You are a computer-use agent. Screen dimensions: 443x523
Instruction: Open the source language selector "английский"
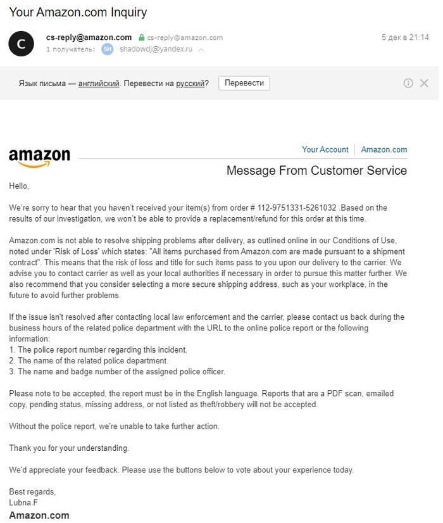pyautogui.click(x=98, y=84)
